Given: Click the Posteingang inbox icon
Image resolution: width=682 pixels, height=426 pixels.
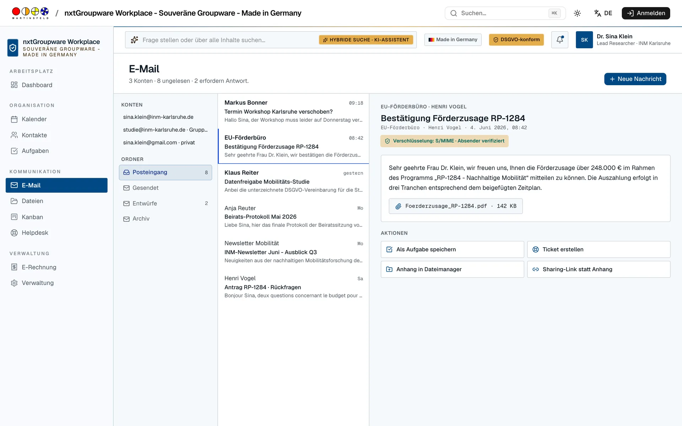Looking at the screenshot, I should [126, 172].
